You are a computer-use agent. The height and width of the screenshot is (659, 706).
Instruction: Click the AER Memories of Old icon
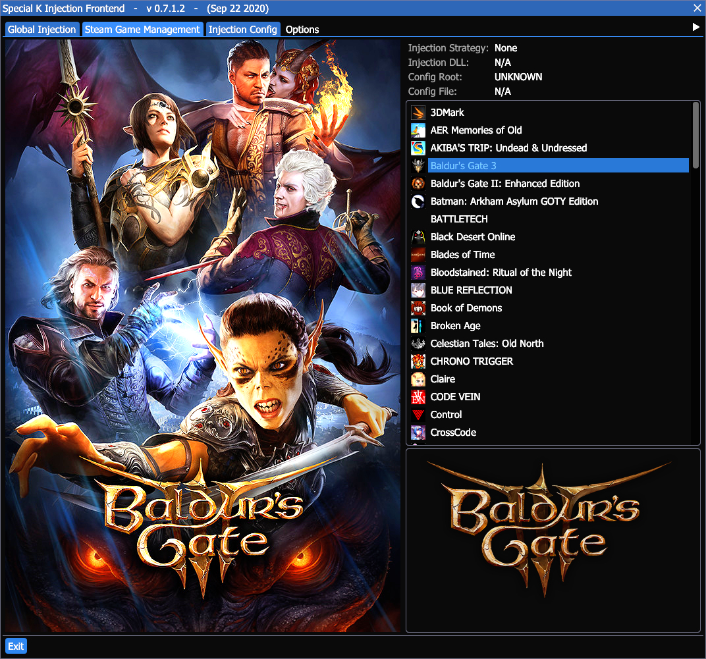418,130
